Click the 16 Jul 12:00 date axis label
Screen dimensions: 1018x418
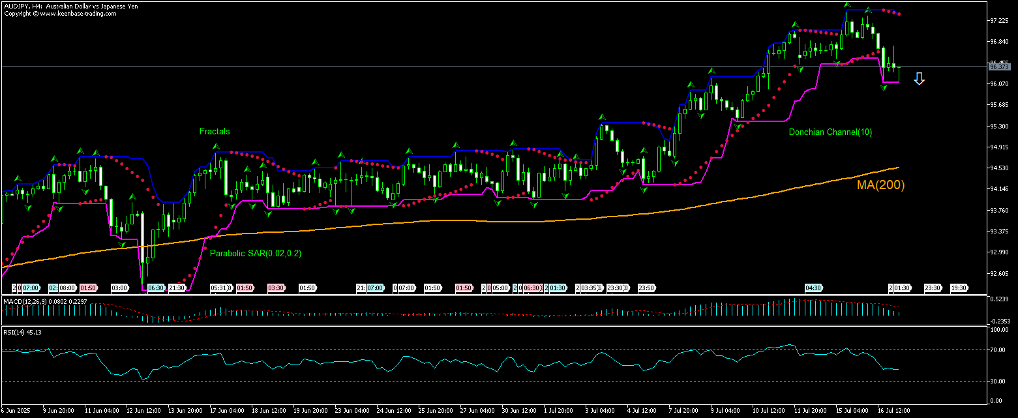pos(894,411)
